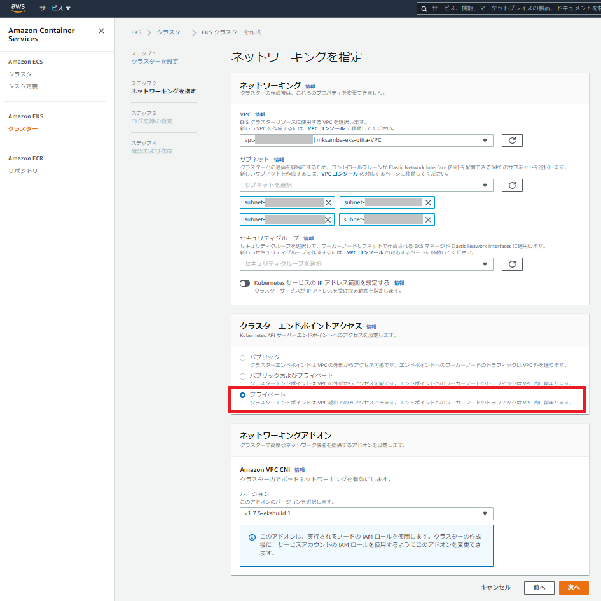Viewport: 601px width, 601px height.
Task: Remove the second subnet tag in bottom row
Action: pos(428,219)
